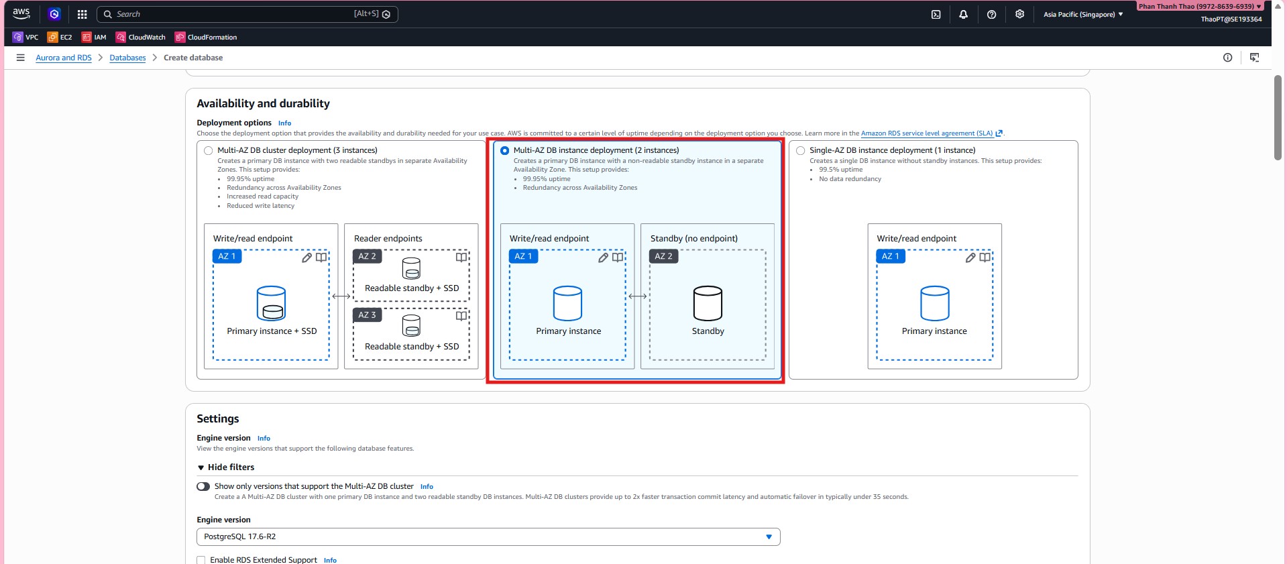
Task: Toggle the side navigation hamburger menu
Action: (x=20, y=58)
